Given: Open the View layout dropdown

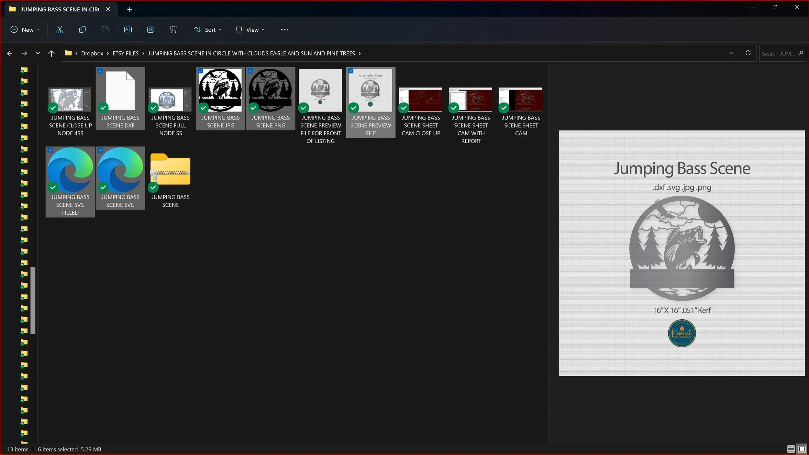Looking at the screenshot, I should (250, 30).
